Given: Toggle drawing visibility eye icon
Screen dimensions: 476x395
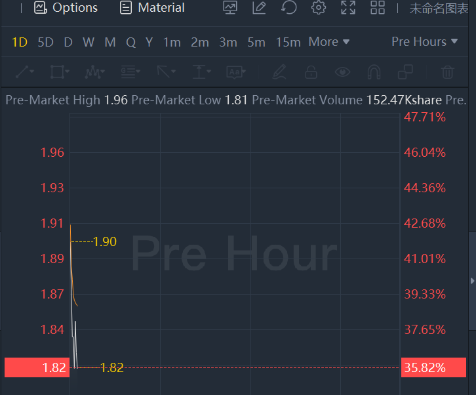Looking at the screenshot, I should [x=342, y=72].
